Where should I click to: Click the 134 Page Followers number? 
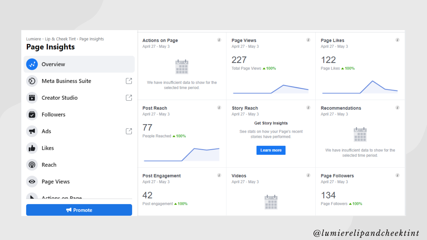(x=328, y=195)
